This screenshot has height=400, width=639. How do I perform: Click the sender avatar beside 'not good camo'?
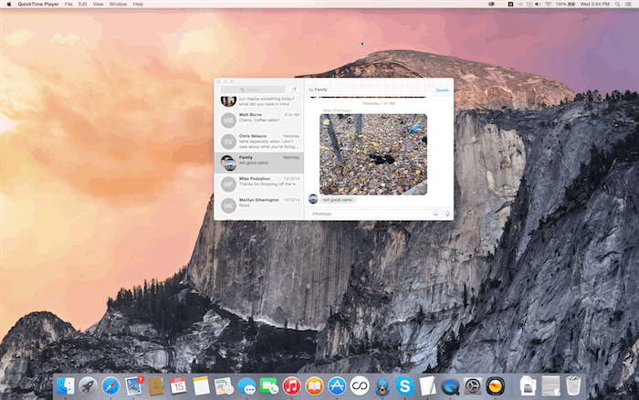click(313, 198)
